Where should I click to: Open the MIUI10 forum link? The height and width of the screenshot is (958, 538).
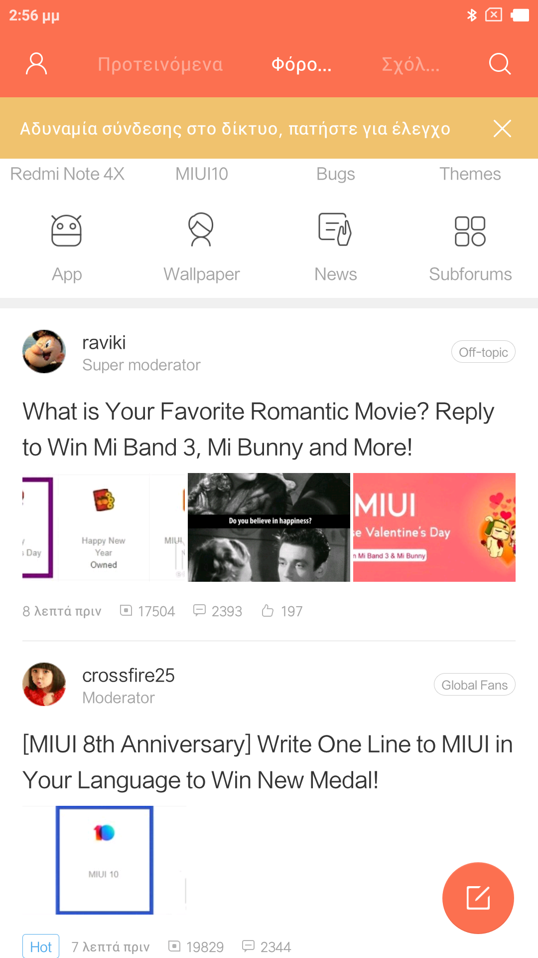click(202, 174)
